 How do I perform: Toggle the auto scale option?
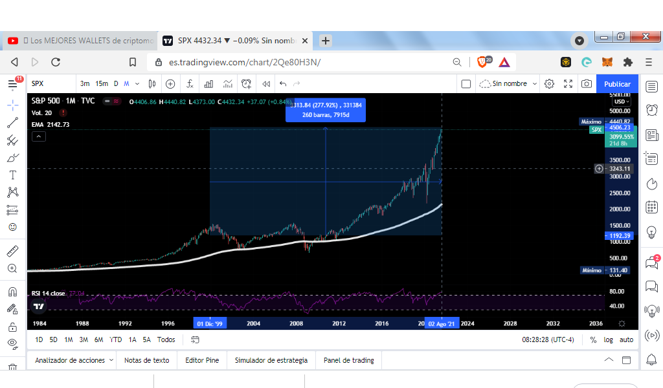click(626, 340)
